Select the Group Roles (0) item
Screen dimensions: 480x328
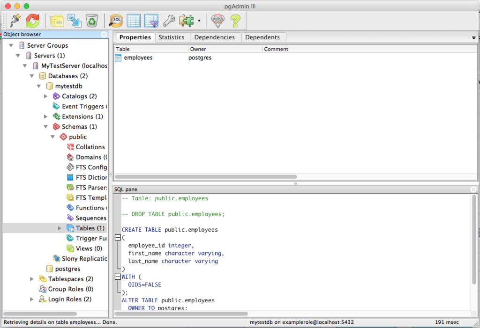[66, 289]
